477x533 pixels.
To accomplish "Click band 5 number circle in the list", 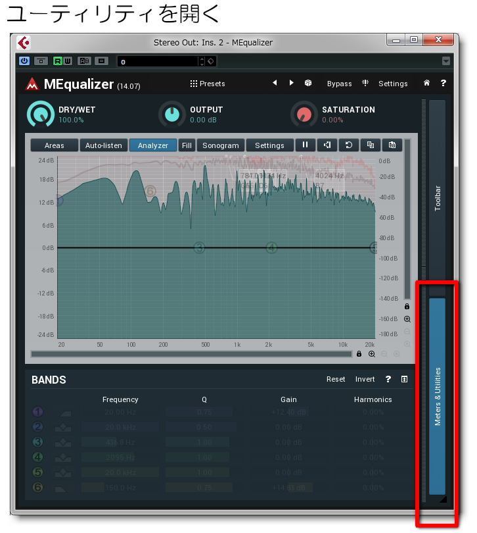I will (x=37, y=472).
